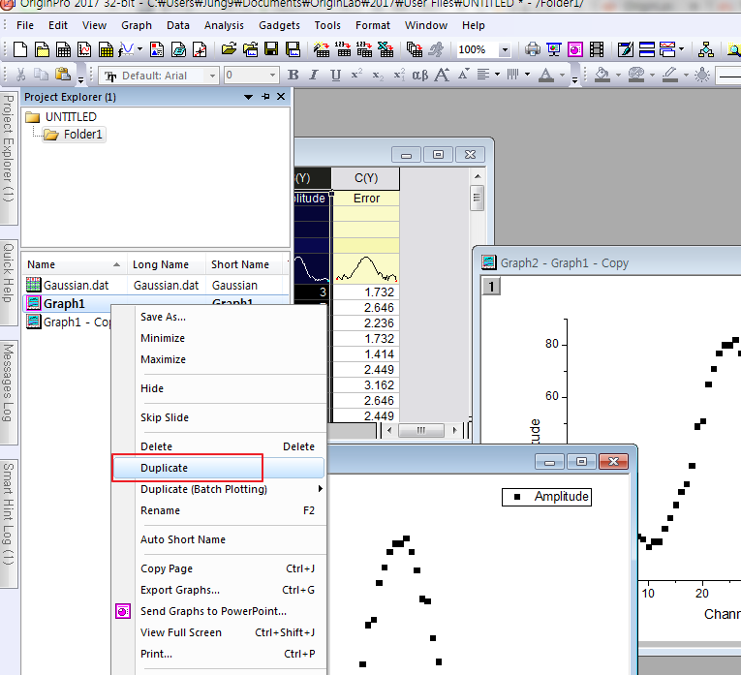Choose Duplicate from the context menu

point(218,468)
